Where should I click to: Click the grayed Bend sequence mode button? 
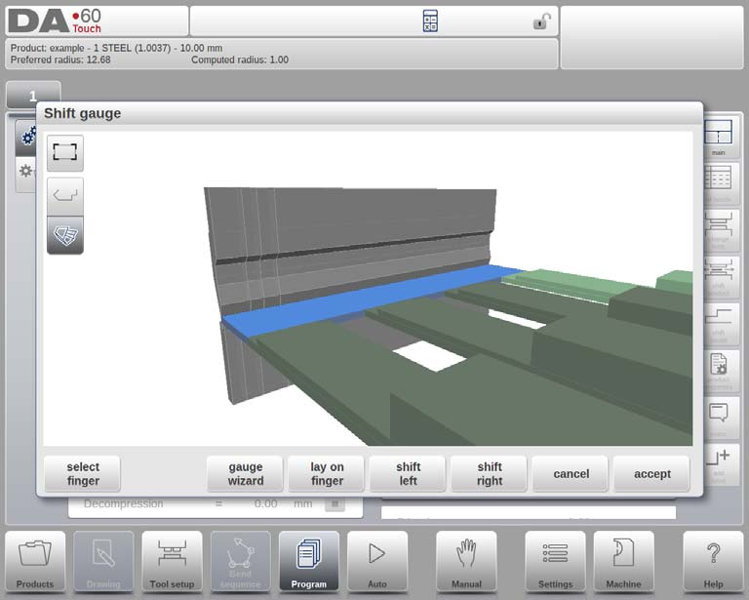pos(240,562)
